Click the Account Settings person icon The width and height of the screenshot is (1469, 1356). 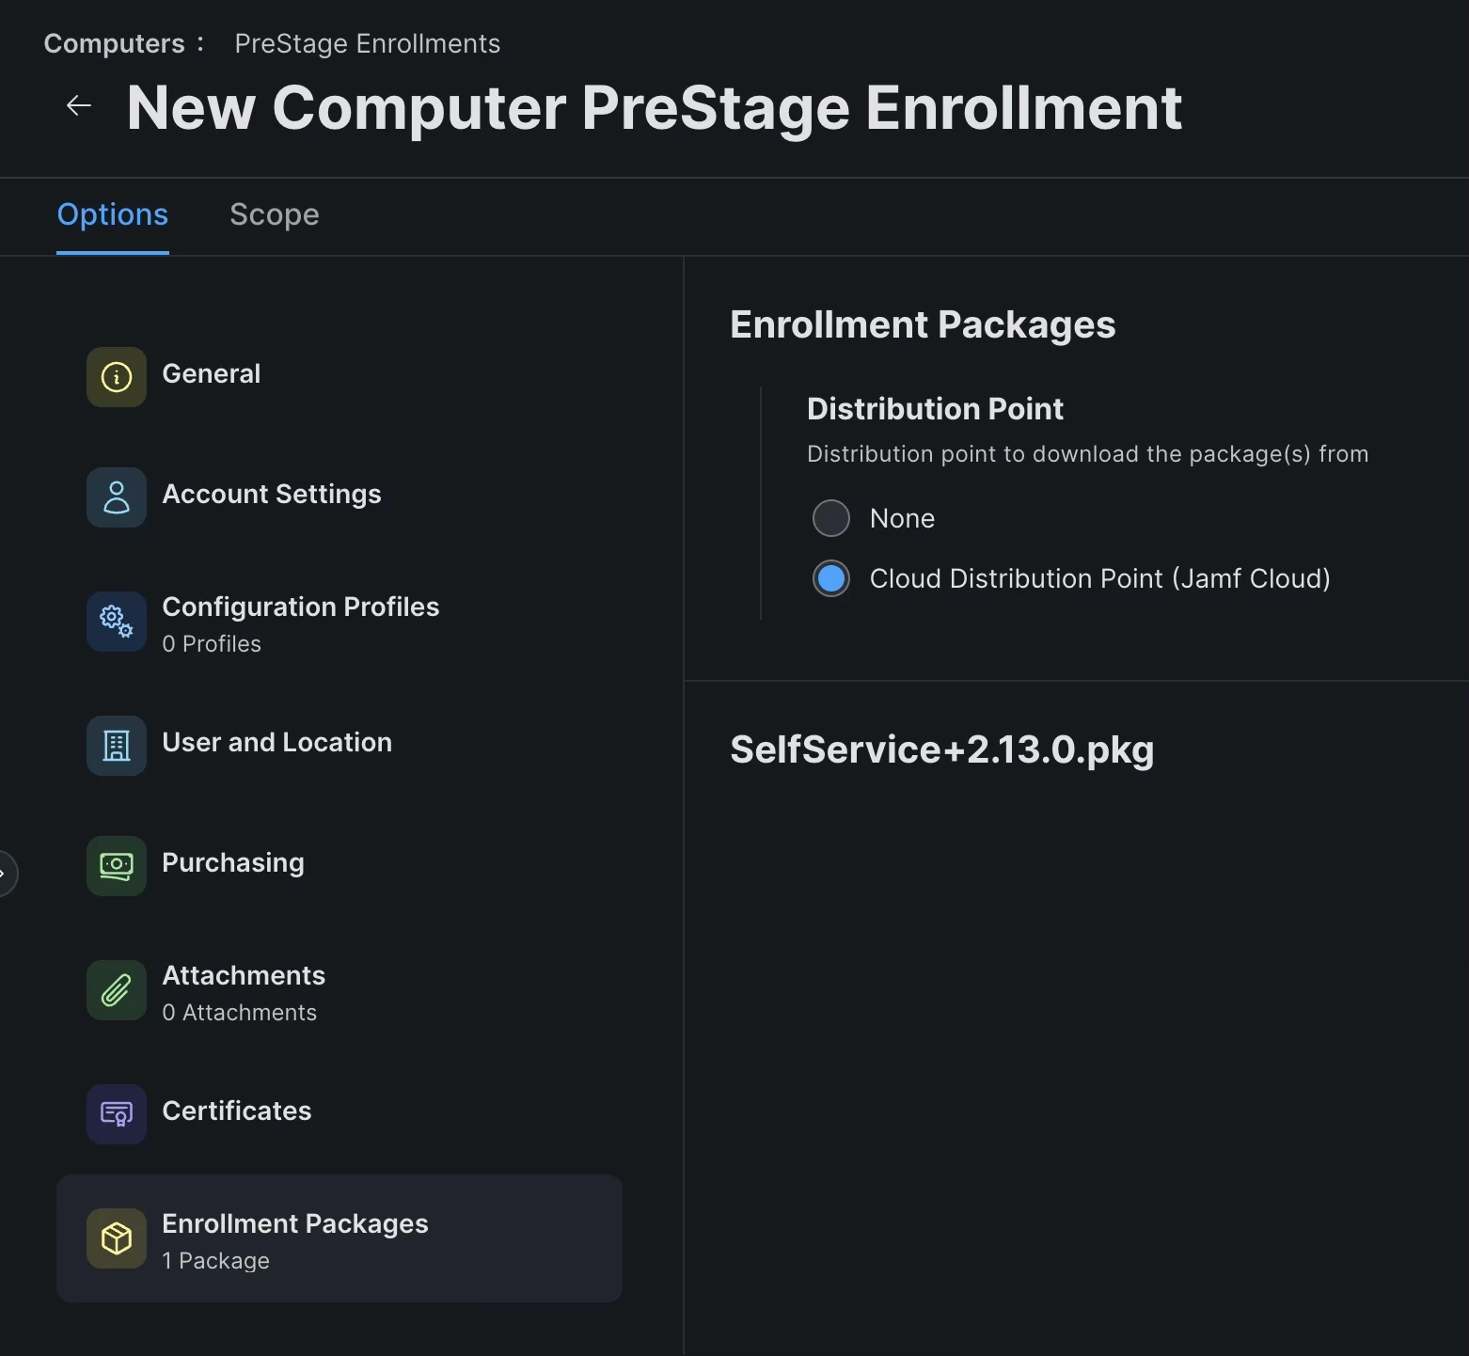click(117, 497)
